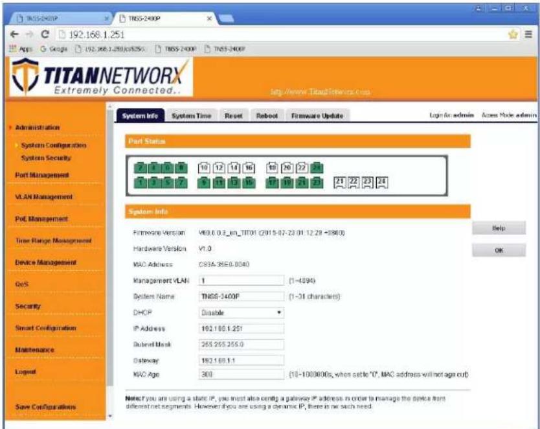Click green port 13 icon
540x429 pixels.
point(234,182)
